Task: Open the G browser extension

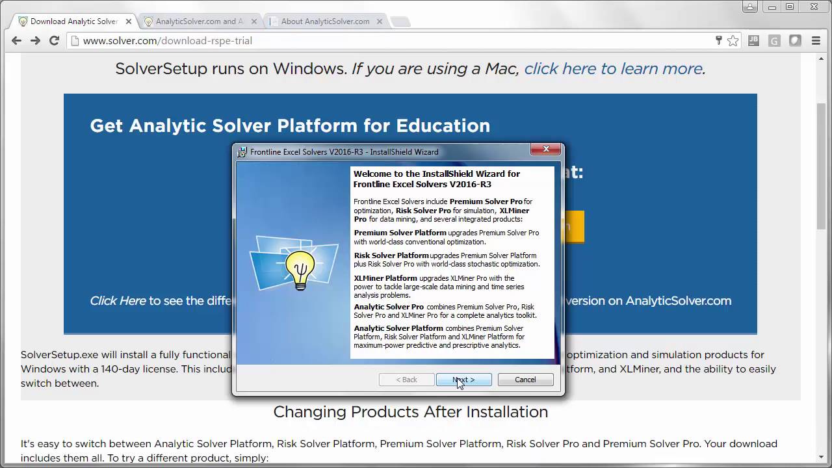Action: [774, 40]
